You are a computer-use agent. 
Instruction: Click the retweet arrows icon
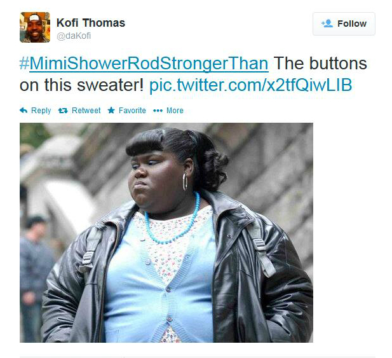[63, 111]
